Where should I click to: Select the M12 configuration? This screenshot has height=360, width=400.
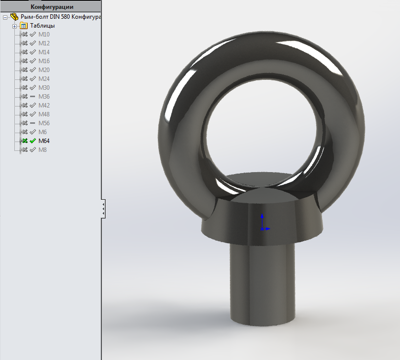pos(44,43)
